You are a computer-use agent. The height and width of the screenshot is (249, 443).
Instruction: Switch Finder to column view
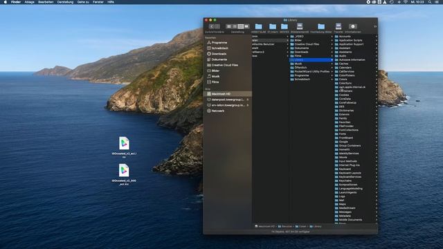pos(241,26)
